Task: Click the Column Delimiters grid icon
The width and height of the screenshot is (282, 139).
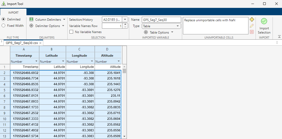Action: tap(31, 20)
